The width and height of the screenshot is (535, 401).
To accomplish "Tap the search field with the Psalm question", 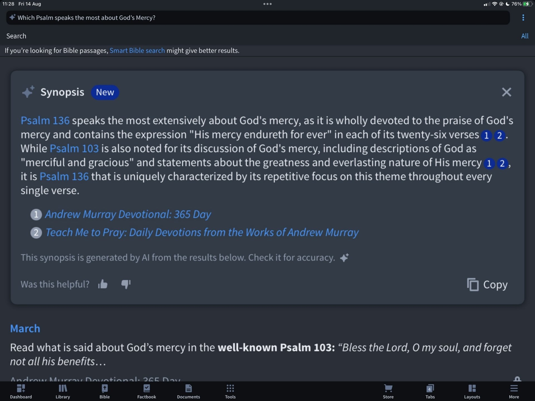I will pyautogui.click(x=258, y=18).
